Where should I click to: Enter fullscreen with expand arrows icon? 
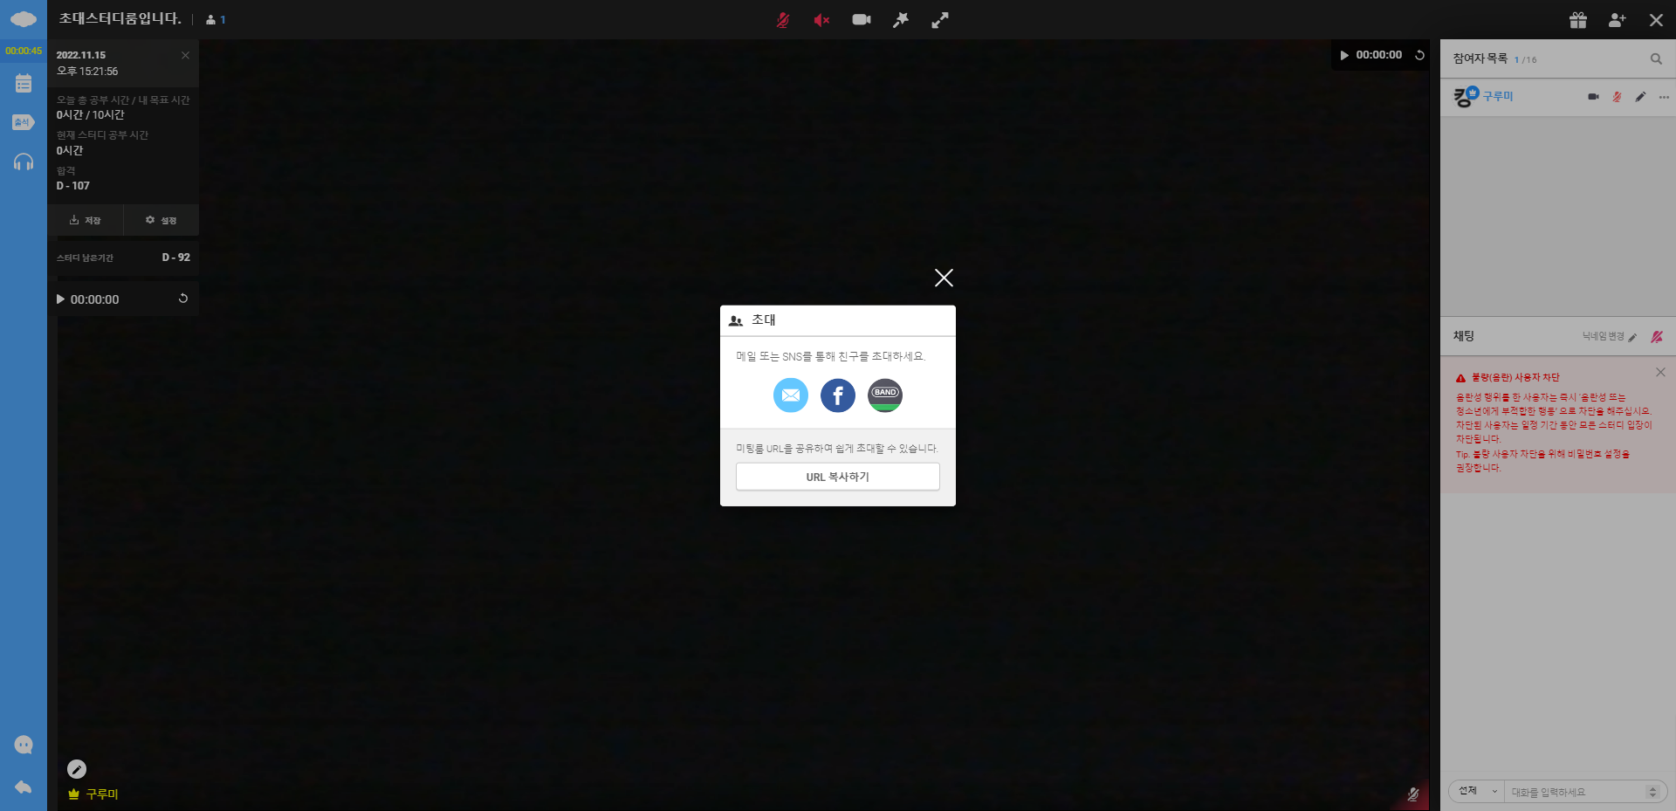(x=939, y=20)
